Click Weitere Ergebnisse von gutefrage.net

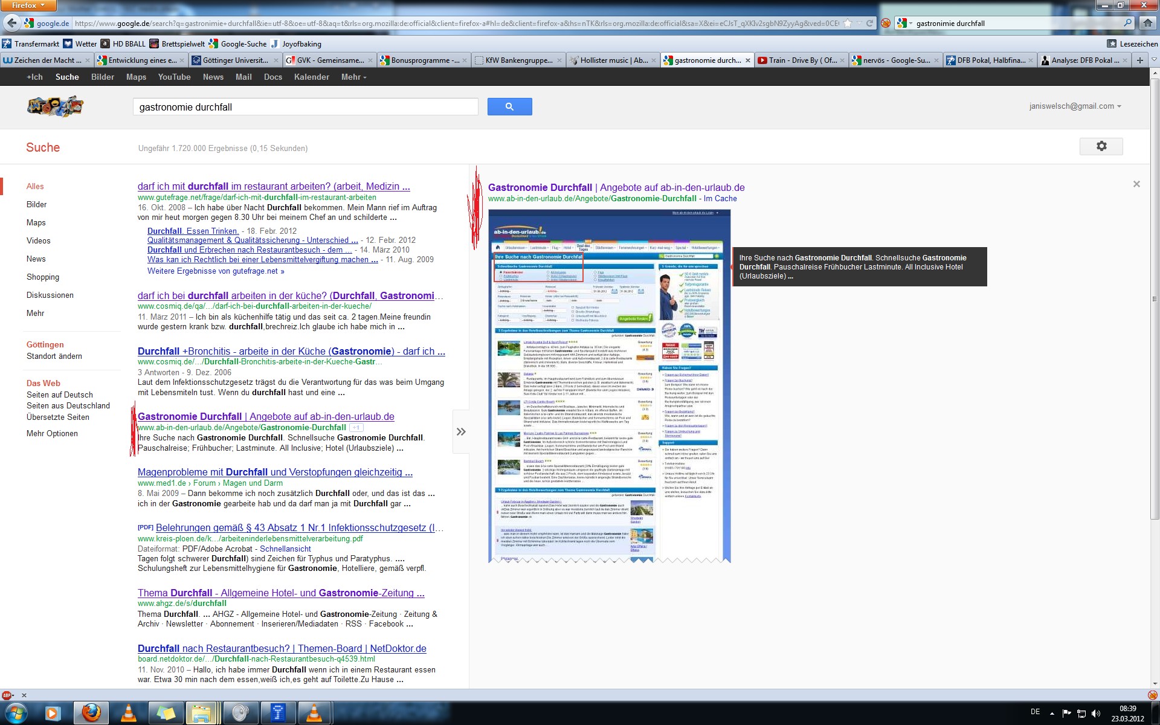[216, 271]
